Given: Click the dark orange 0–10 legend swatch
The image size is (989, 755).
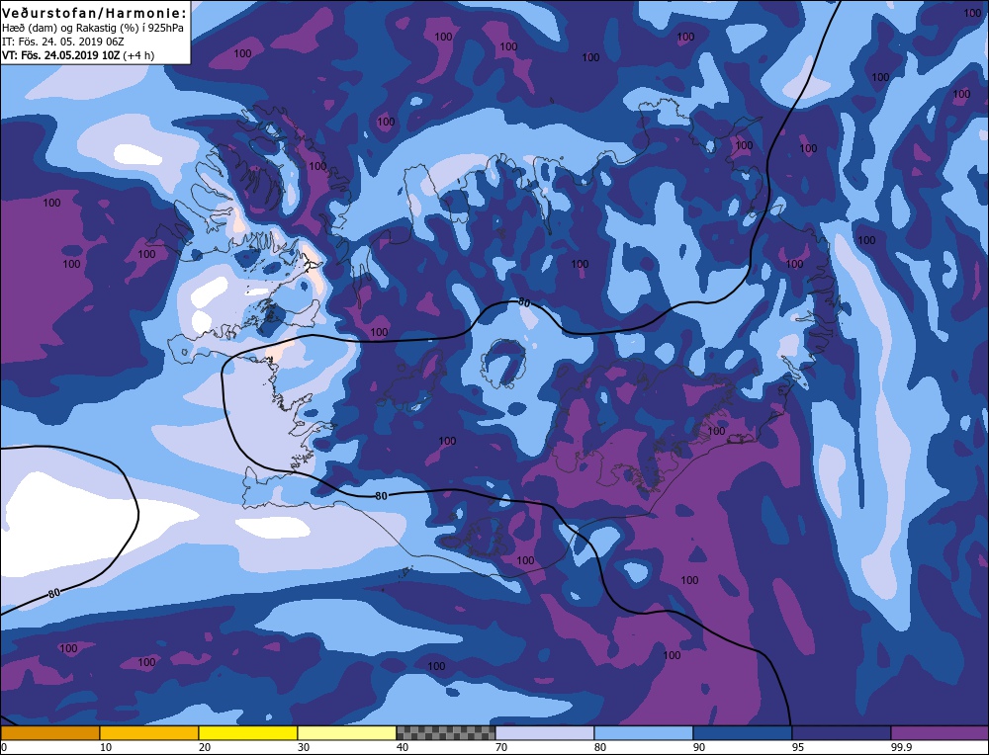Looking at the screenshot, I should 49,733.
